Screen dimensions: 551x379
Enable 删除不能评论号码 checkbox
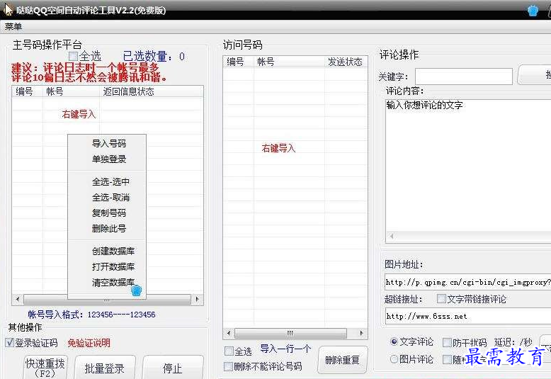229,366
